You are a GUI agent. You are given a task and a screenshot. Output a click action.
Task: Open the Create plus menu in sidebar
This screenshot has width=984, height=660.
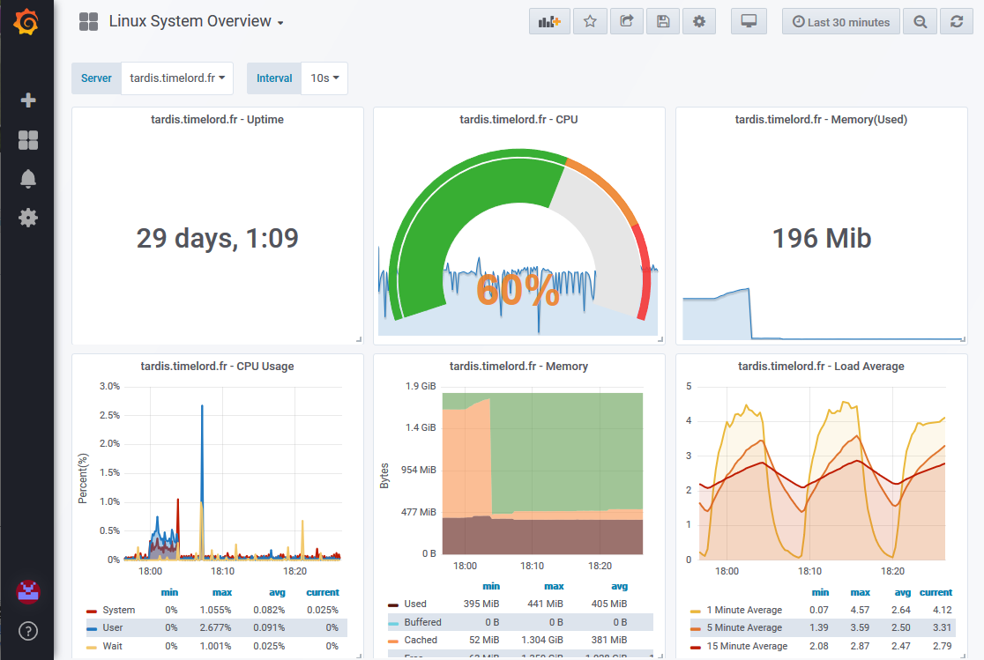[x=28, y=100]
